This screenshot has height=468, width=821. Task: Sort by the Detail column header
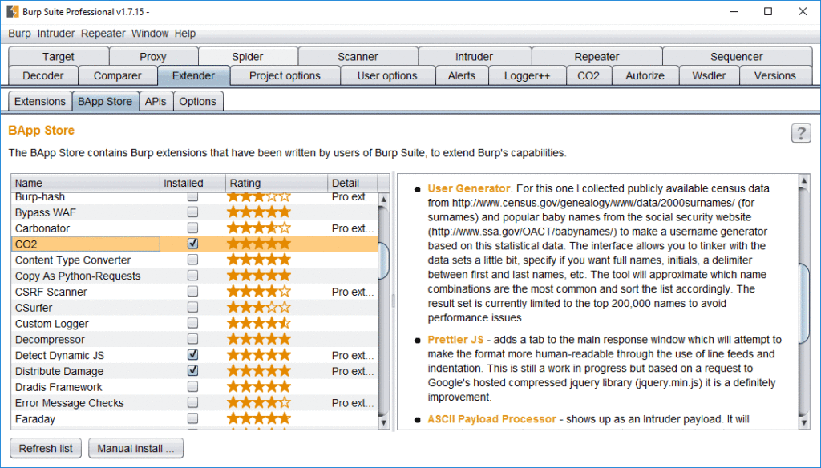353,183
